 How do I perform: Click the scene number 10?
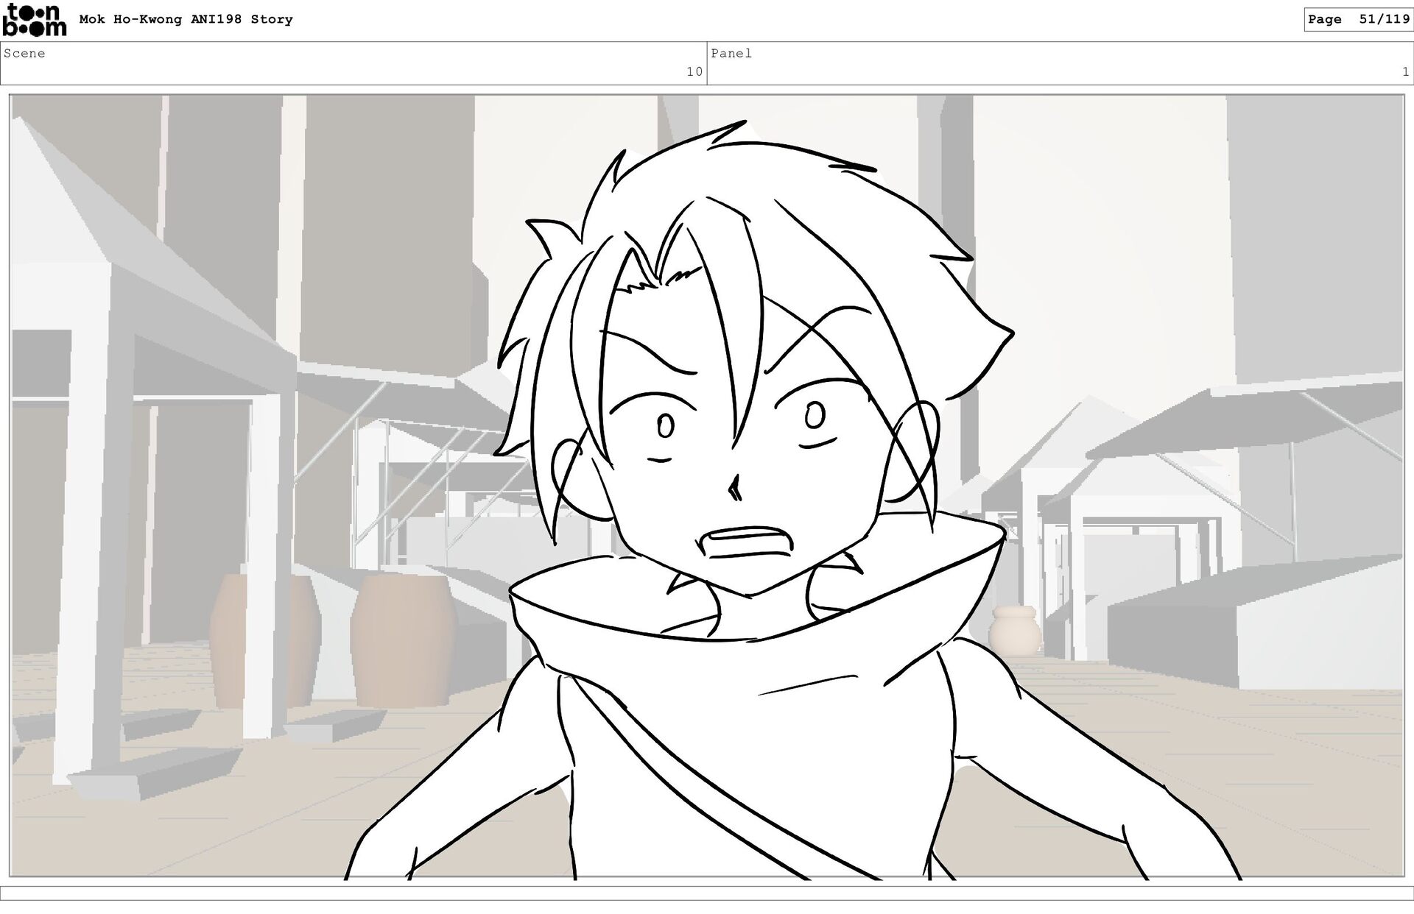[694, 72]
